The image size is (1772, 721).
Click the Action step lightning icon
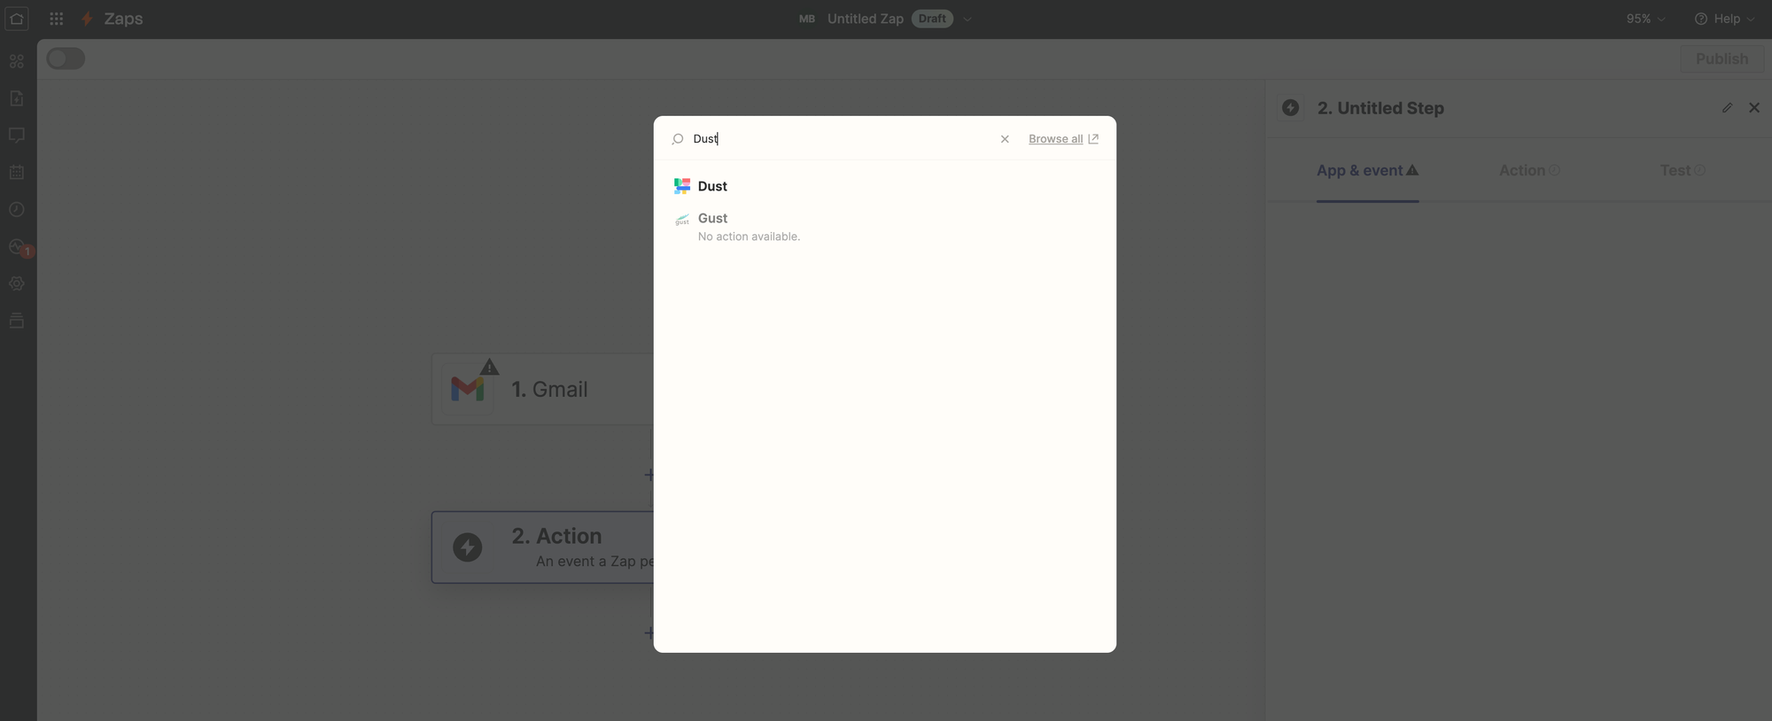468,547
